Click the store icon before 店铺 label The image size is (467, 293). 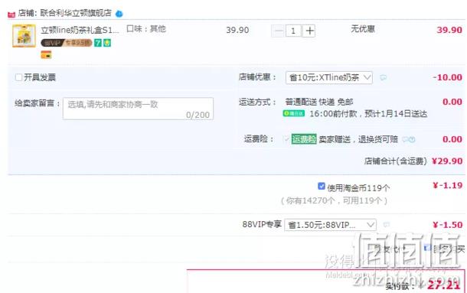pos(11,14)
